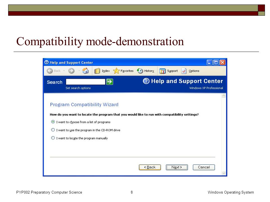270x202 pixels.
Task: Open the Index book icon
Action: click(x=97, y=71)
